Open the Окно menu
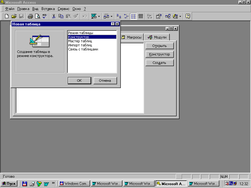Image resolution: width=251 pixels, height=188 pixels. [77, 9]
